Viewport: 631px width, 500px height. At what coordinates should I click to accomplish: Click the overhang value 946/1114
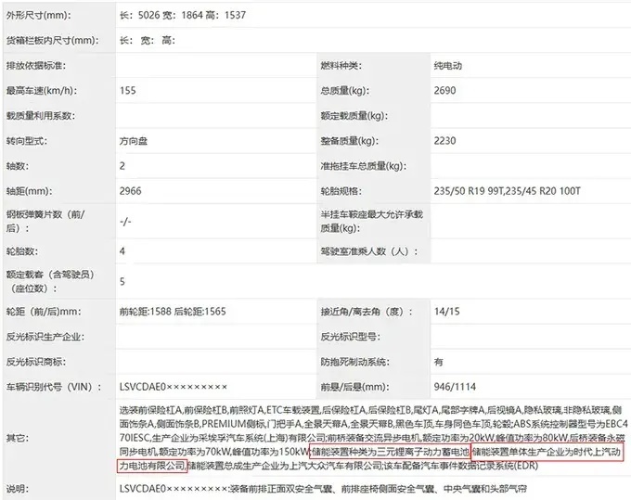455,387
